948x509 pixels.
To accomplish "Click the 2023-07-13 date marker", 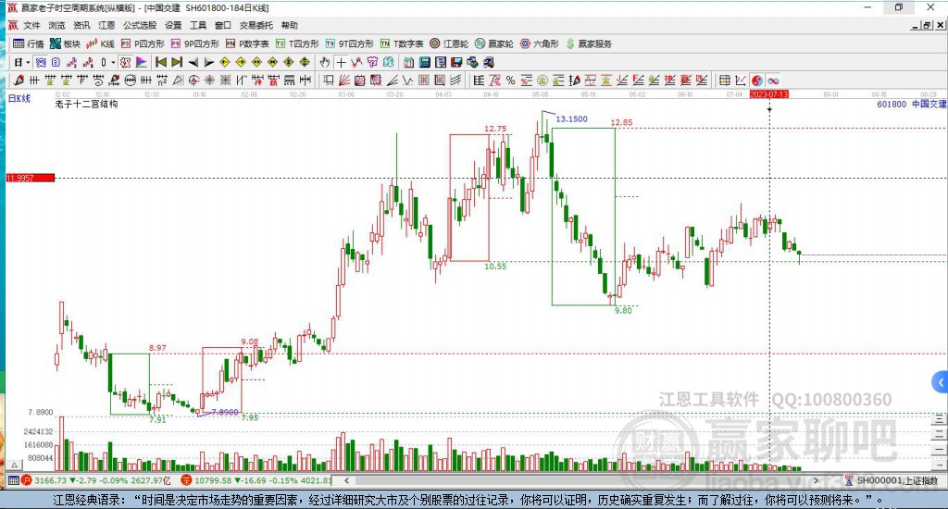I will pyautogui.click(x=769, y=94).
